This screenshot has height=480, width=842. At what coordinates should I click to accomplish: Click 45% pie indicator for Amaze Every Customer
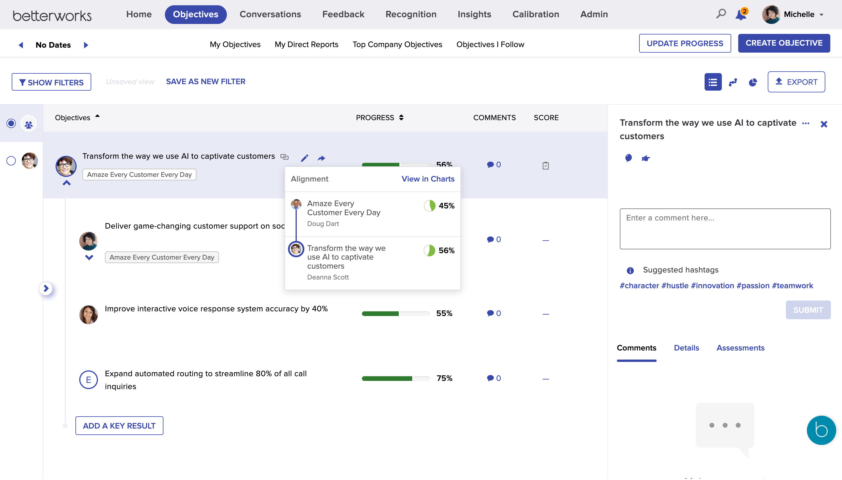tap(429, 206)
